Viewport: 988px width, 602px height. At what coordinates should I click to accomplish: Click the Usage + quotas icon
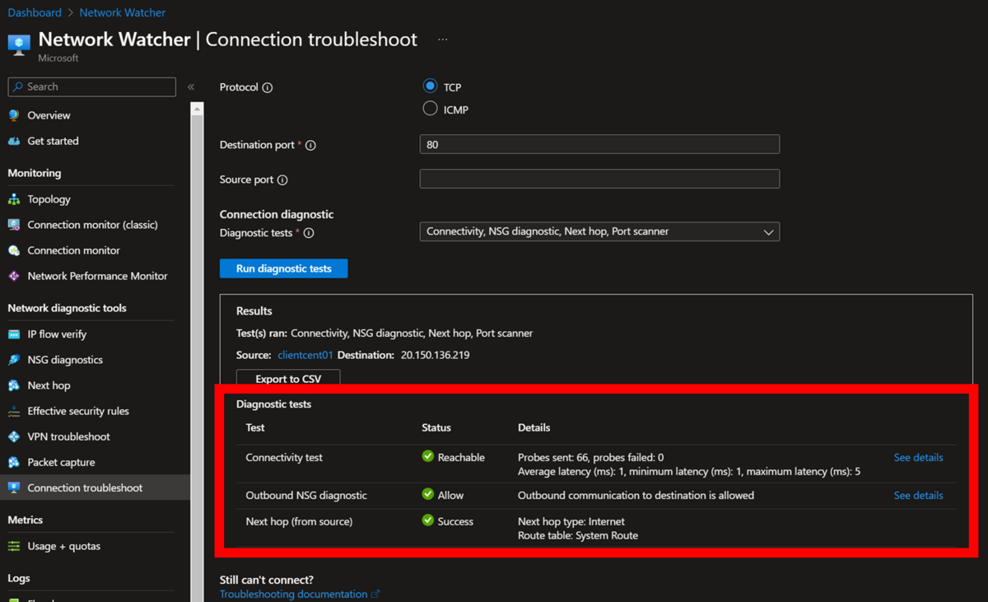click(14, 546)
